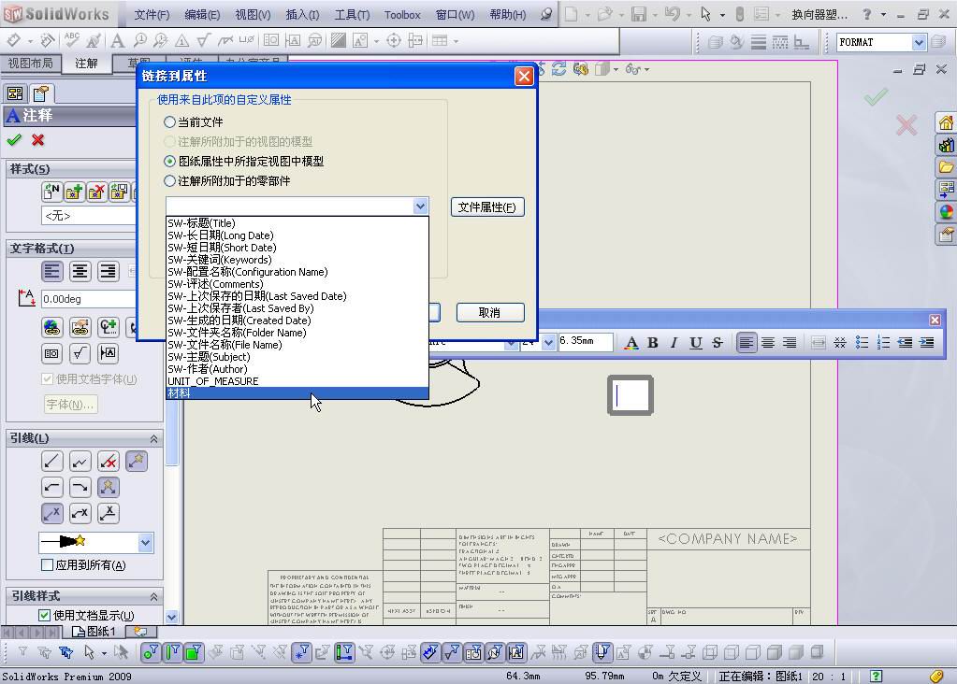Open SolidWorks Resources home icon
The width and height of the screenshot is (957, 684).
[x=946, y=122]
